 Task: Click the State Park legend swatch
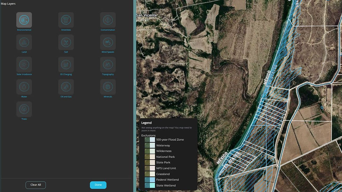point(150,162)
